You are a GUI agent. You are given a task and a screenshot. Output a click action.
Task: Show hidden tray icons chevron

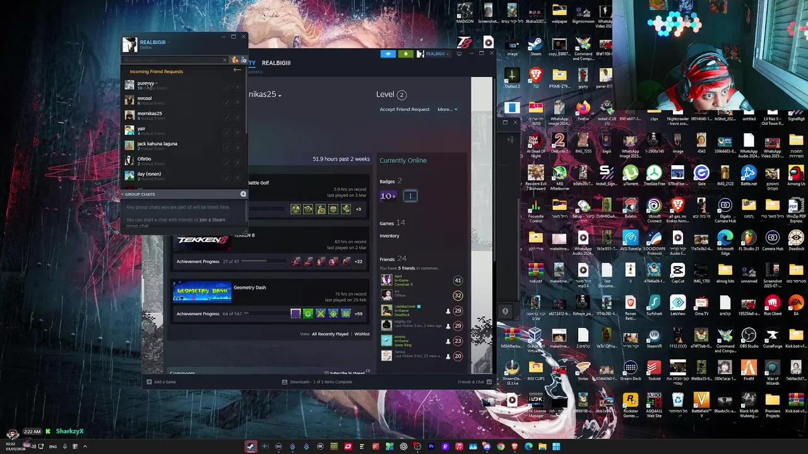click(x=85, y=446)
